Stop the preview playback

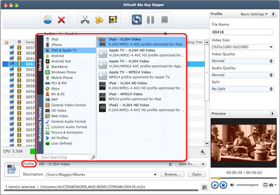coord(223,185)
